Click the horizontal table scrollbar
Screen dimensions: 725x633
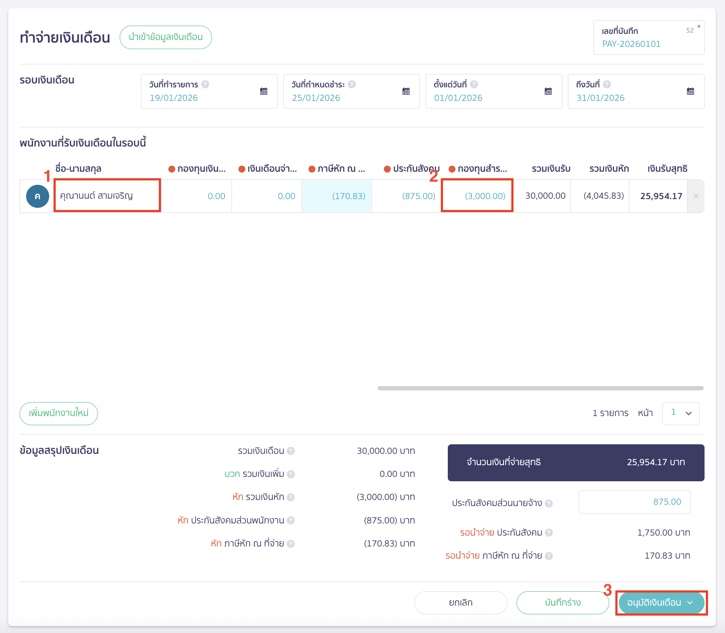[x=540, y=388]
